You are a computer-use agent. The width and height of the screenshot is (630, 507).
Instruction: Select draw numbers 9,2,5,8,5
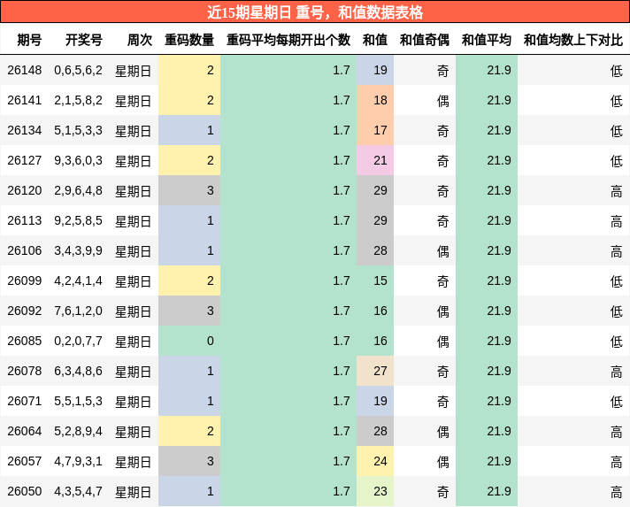pos(79,220)
